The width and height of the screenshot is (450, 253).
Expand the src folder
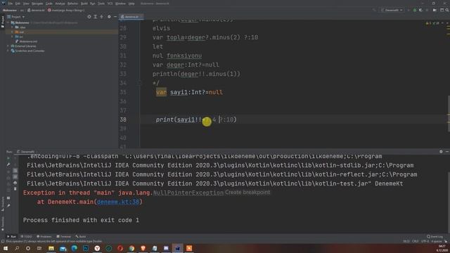12,37
